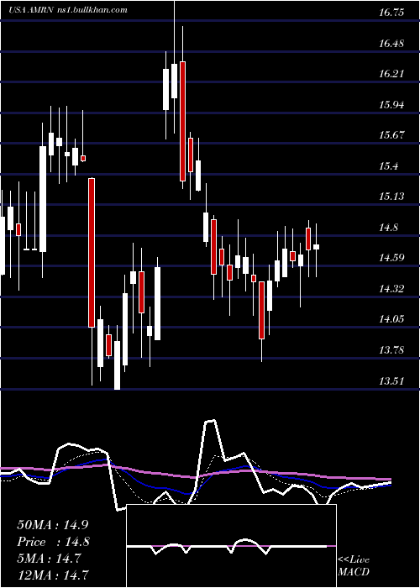Click the last white candlestick on the right
This screenshot has width=420, height=588.
point(316,247)
